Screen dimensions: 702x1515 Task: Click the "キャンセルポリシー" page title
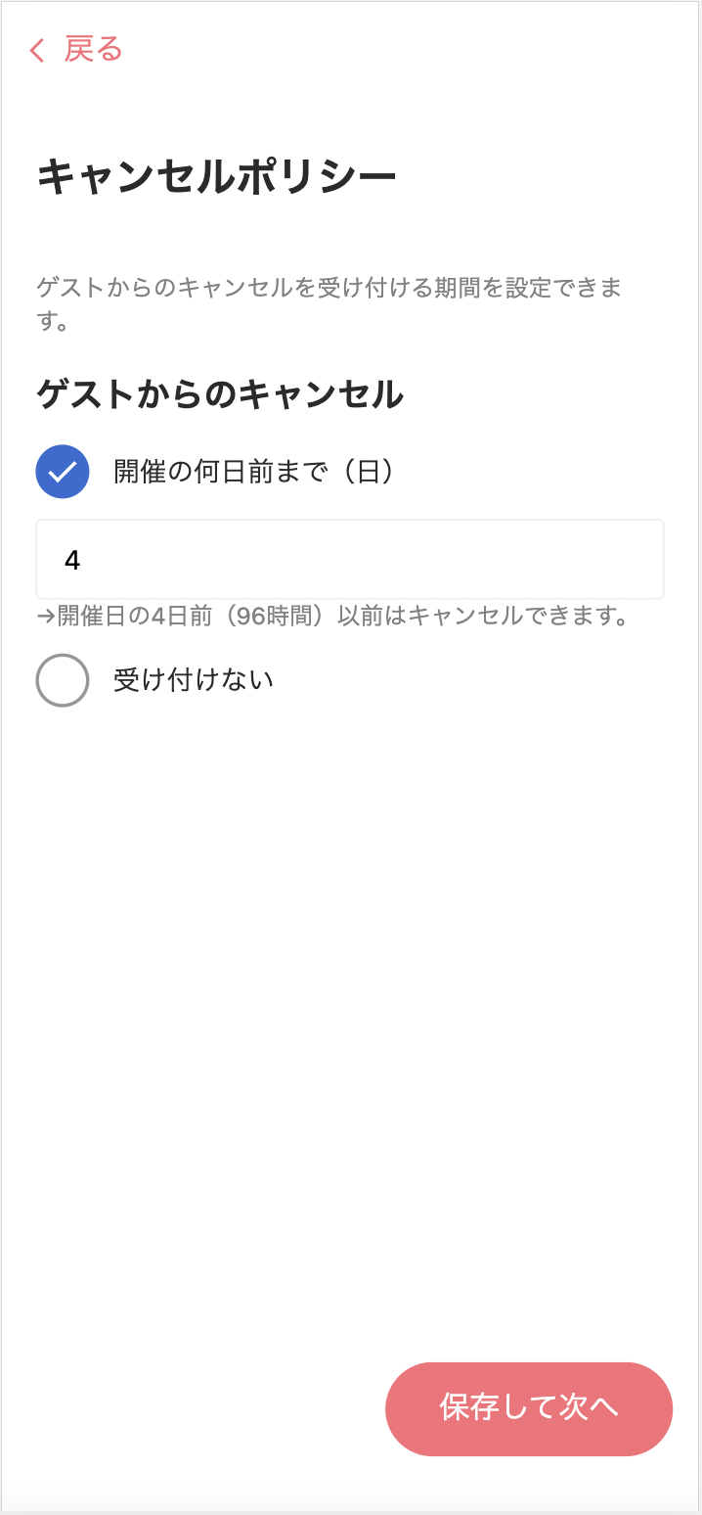217,177
